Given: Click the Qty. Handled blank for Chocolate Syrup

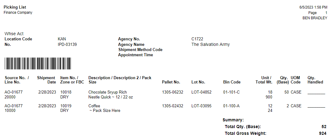Looking at the screenshot, I should [x=316, y=93].
